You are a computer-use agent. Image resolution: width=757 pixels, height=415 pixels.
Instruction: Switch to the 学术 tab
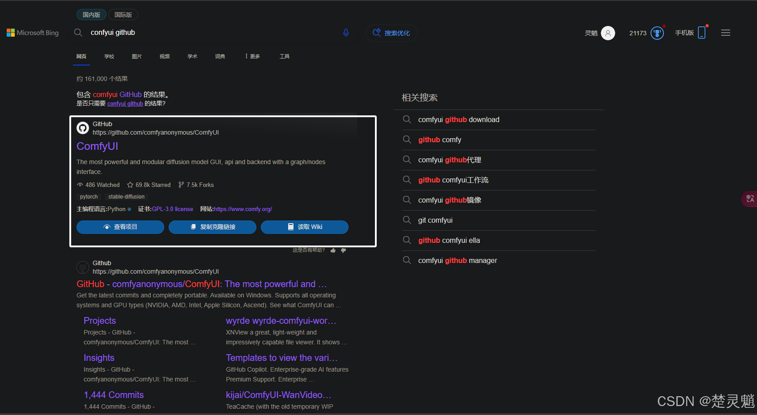[x=192, y=56]
